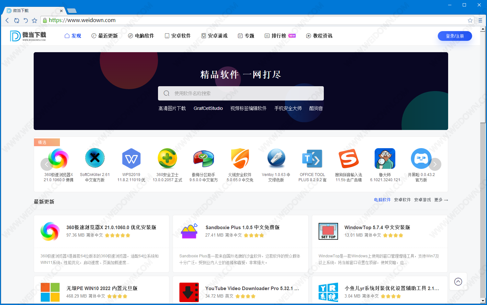Filter latest updates by 安卓游戏
The width and height of the screenshot is (487, 305).
point(423,200)
